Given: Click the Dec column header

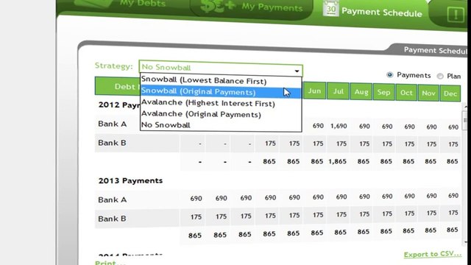Looking at the screenshot, I should 450,93.
